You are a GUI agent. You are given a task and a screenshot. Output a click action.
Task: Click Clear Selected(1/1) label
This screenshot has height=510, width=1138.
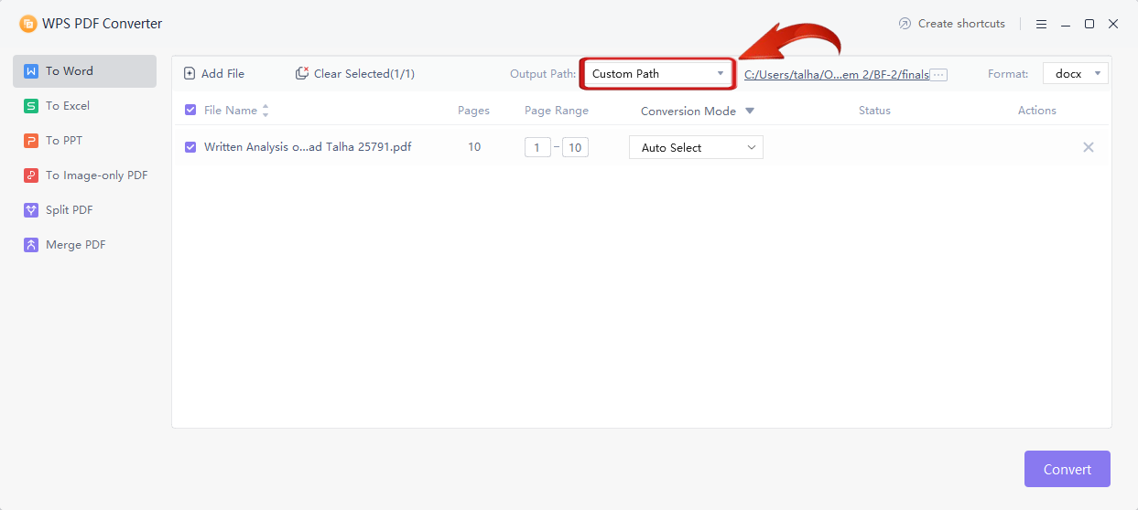tap(364, 74)
